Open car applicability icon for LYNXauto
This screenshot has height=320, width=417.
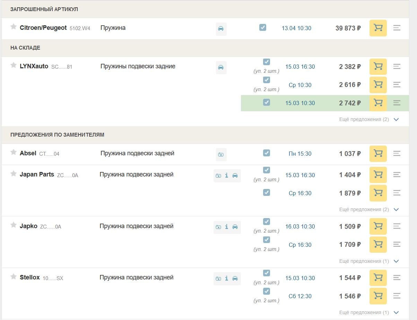coord(221,67)
